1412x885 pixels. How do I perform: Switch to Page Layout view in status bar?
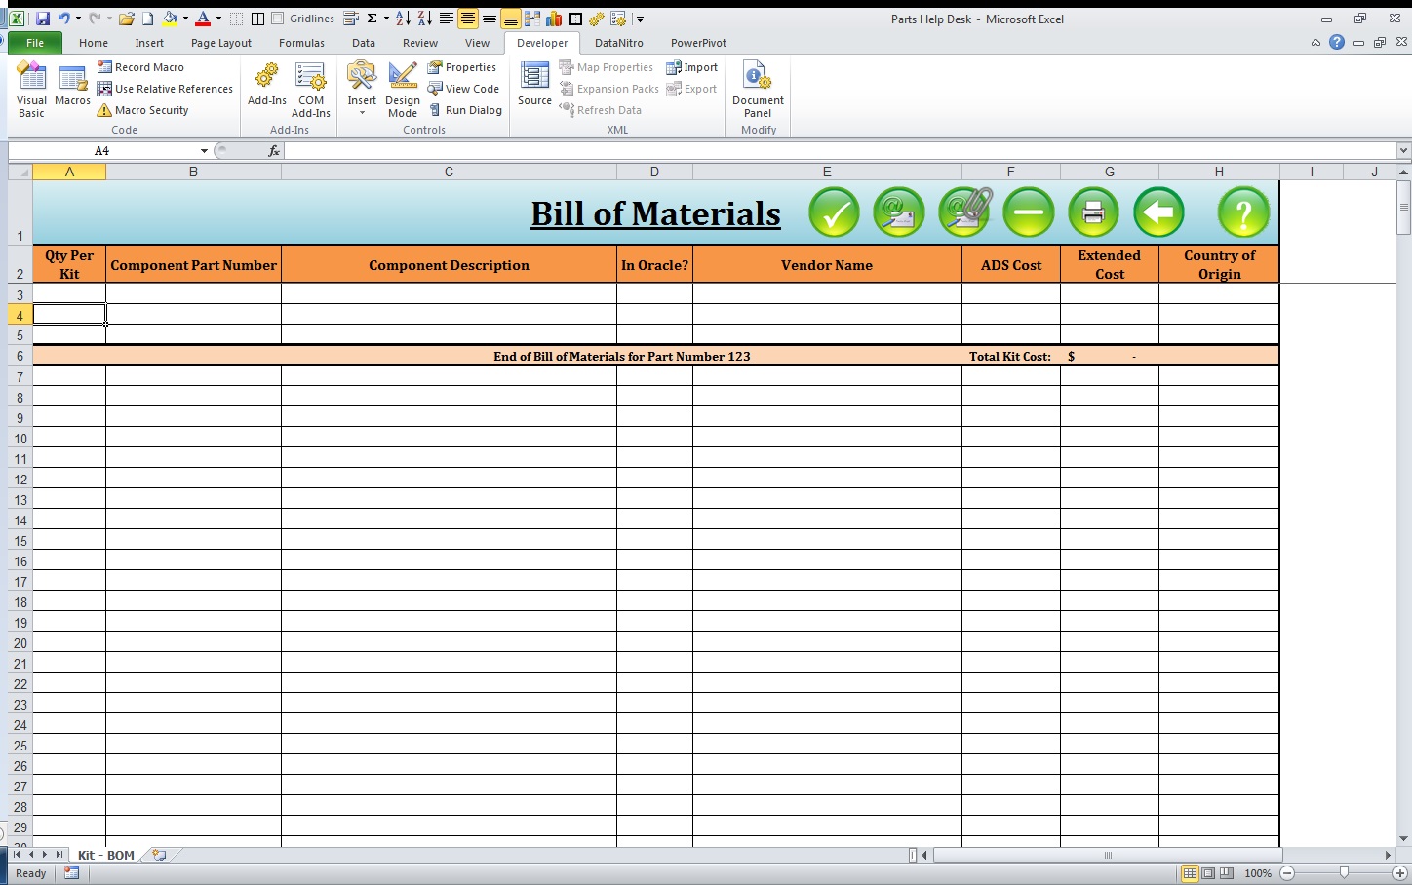tap(1208, 873)
